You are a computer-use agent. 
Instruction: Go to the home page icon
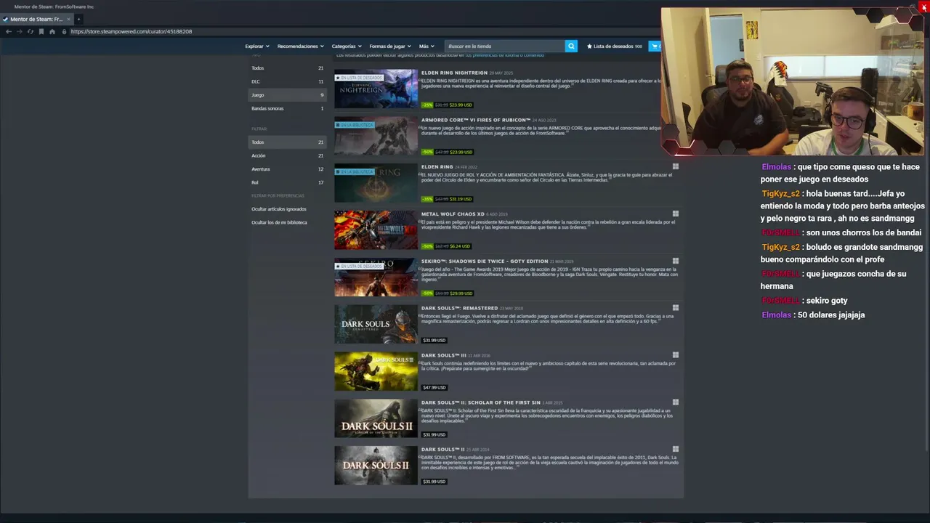pos(52,31)
